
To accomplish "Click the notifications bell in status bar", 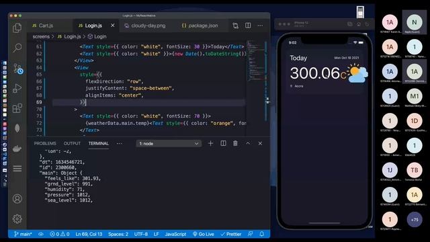I will (261, 234).
